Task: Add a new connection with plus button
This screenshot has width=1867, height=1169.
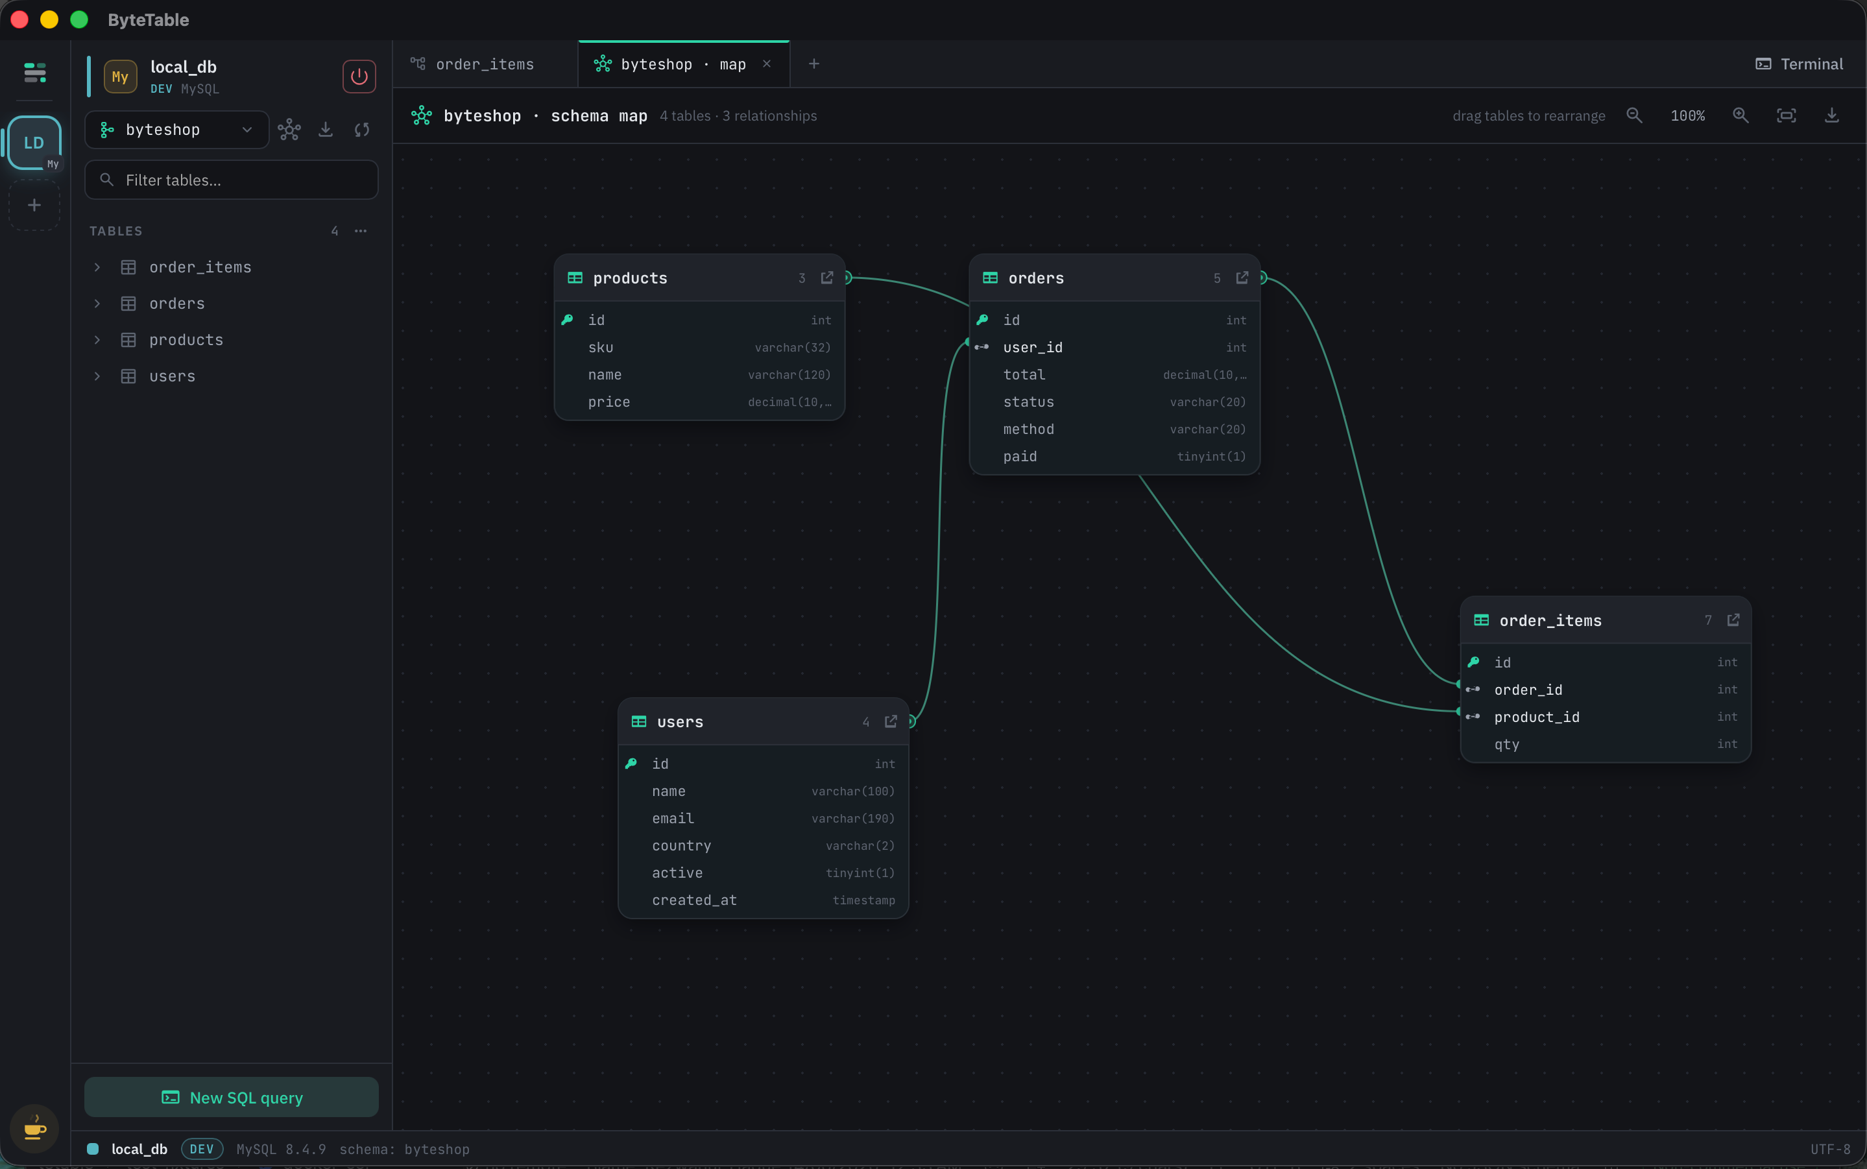Action: click(34, 205)
